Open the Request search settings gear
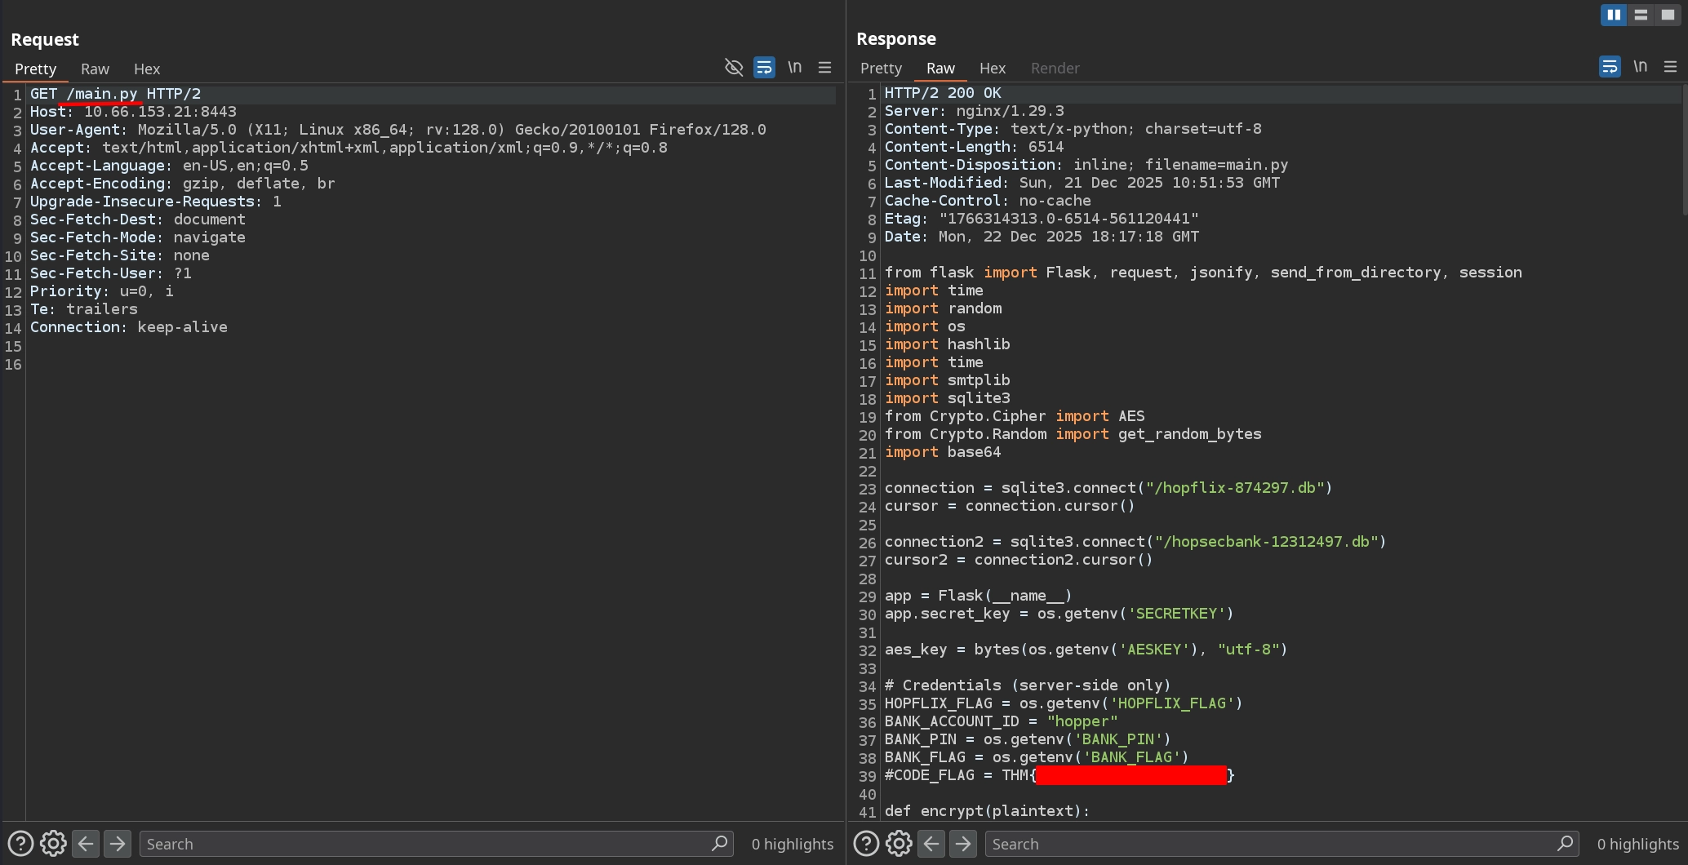Image resolution: width=1688 pixels, height=865 pixels. [x=53, y=843]
